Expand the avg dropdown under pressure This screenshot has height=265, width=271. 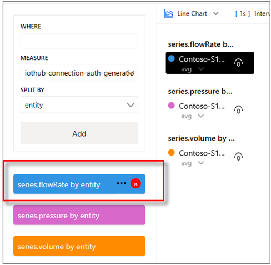[x=200, y=116]
